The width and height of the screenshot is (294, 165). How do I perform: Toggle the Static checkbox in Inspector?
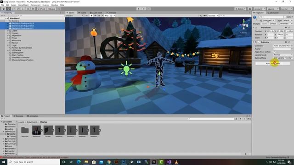[x=285, y=17]
